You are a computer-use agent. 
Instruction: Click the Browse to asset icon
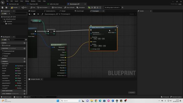pyautogui.click(x=7, y=7)
